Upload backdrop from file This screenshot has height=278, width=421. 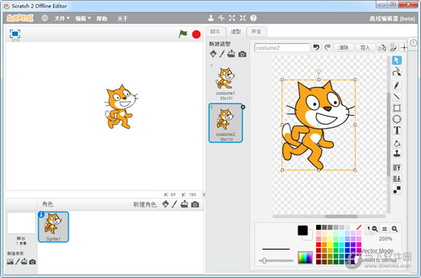point(24,261)
